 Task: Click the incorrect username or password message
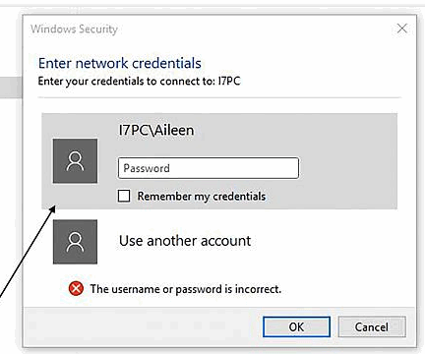186,289
